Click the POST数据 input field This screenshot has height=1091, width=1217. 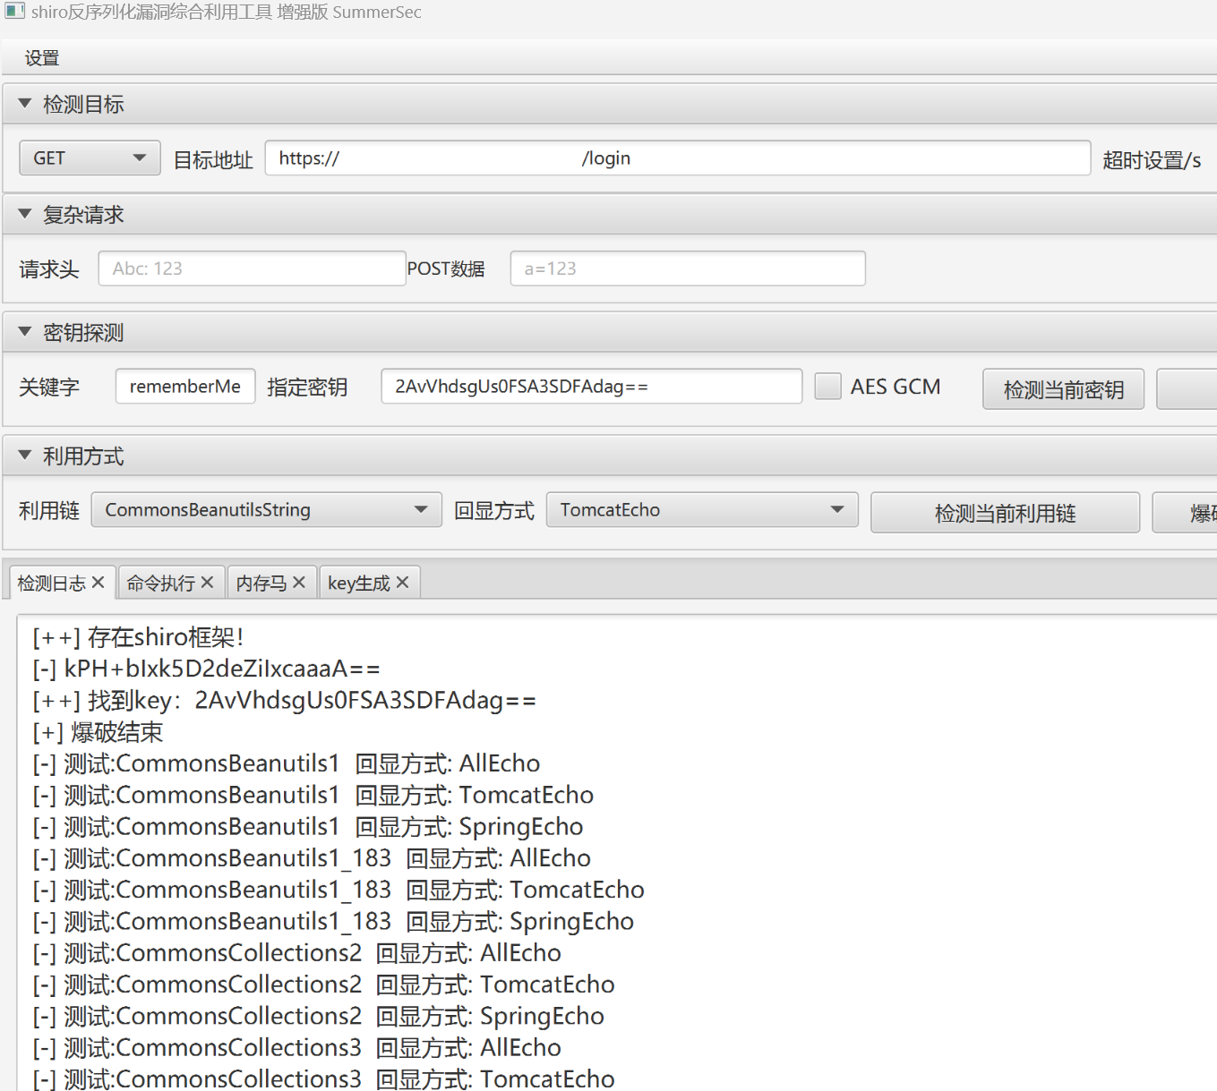coord(688,268)
